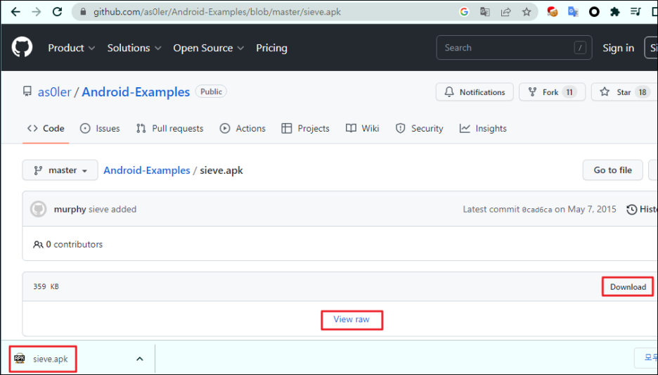This screenshot has height=375, width=658.
Task: Click the lock icon in the address bar
Action: (x=83, y=12)
